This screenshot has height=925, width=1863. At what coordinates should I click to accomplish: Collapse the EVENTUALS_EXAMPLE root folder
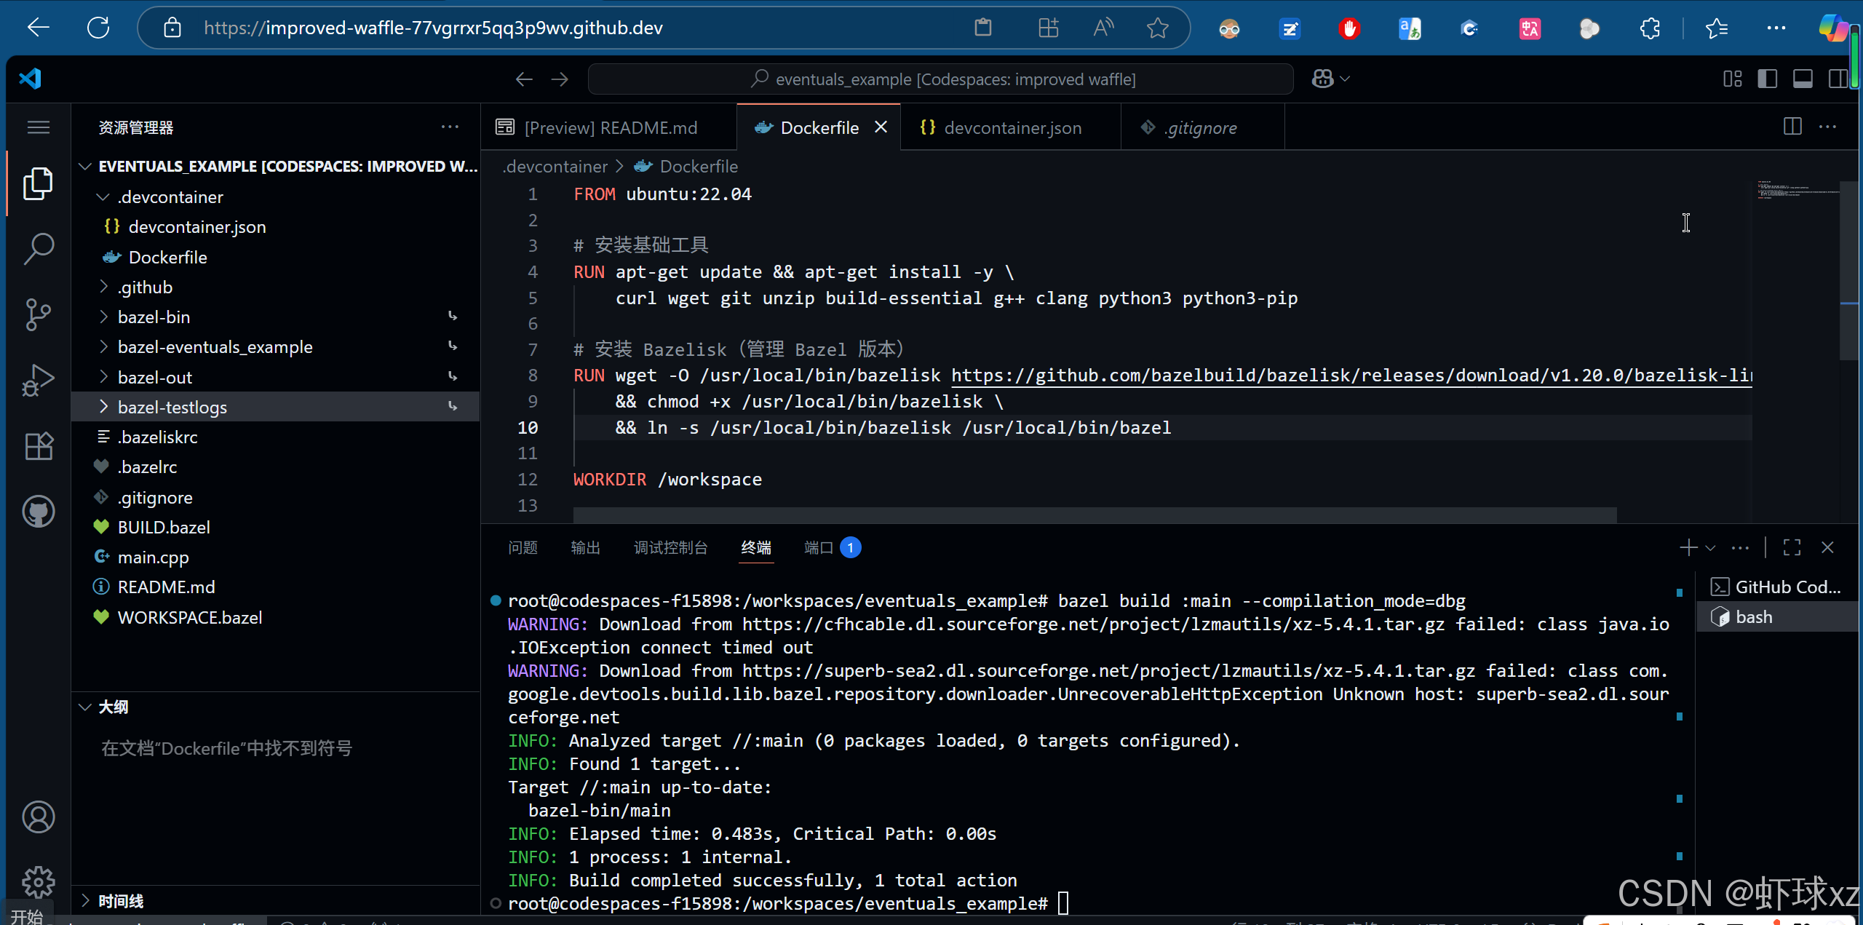275,166
